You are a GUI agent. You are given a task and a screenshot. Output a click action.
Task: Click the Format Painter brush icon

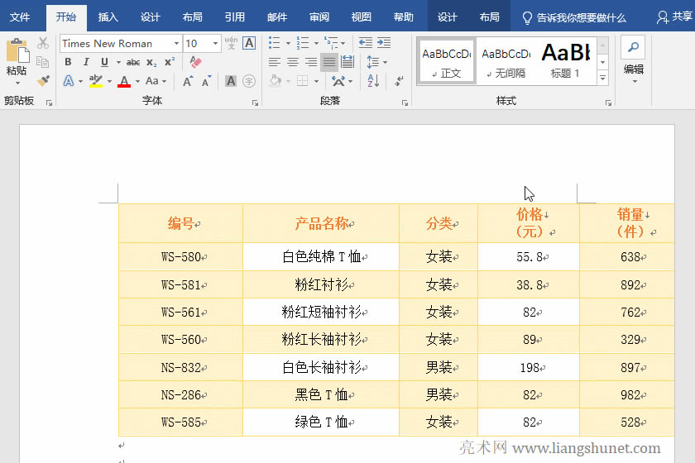point(43,81)
